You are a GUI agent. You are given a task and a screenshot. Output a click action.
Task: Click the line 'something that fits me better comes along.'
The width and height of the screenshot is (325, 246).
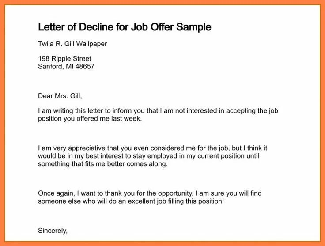[103, 164]
